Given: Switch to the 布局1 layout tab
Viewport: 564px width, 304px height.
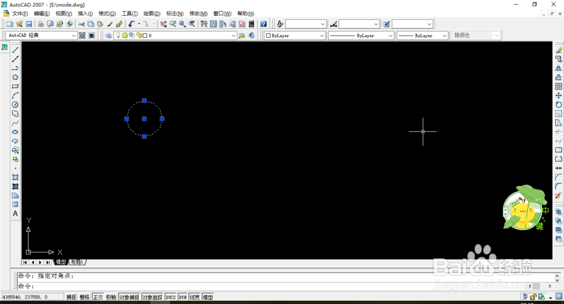Looking at the screenshot, I should pos(77,262).
